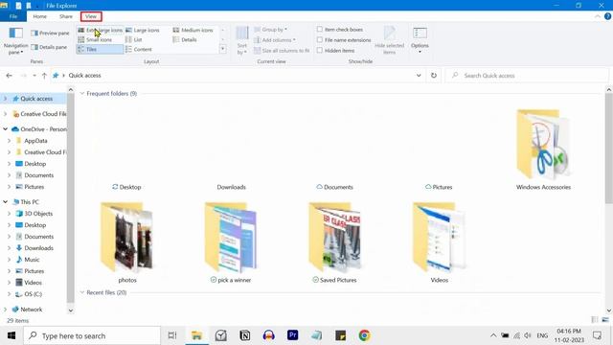The height and width of the screenshot is (345, 613).
Task: Go up one level arrow
Action: coord(44,76)
